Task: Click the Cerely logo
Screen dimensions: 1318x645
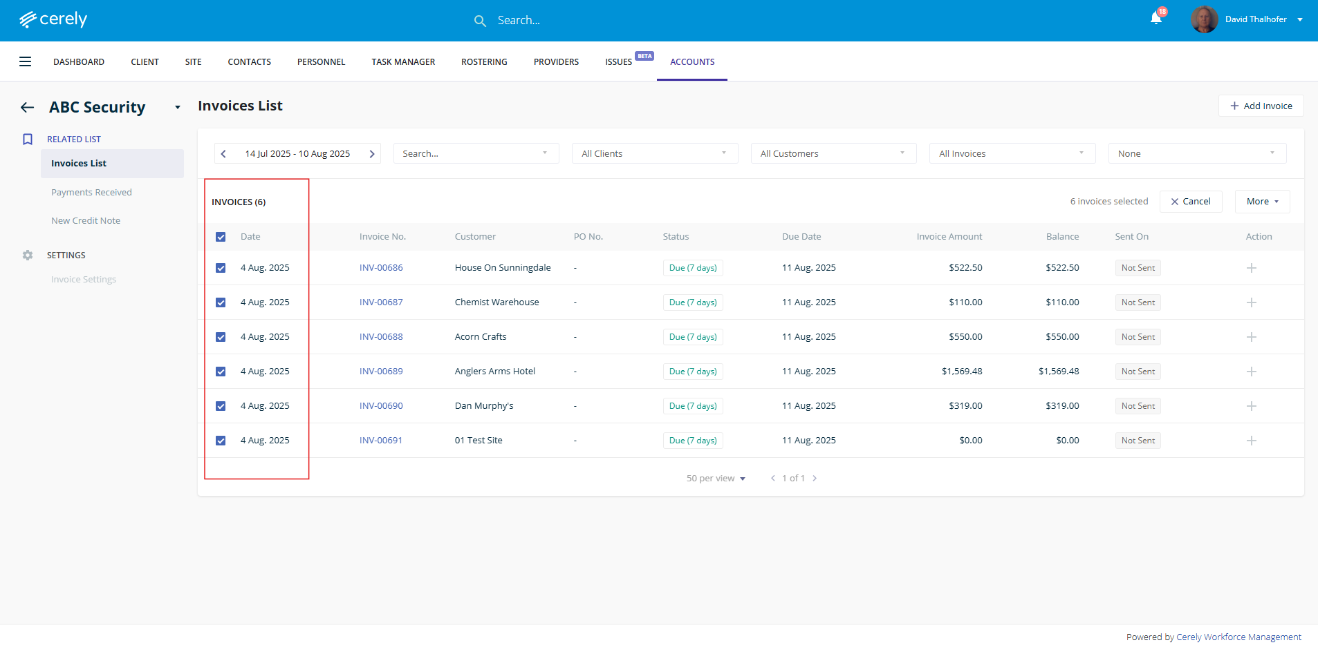Action: (53, 19)
